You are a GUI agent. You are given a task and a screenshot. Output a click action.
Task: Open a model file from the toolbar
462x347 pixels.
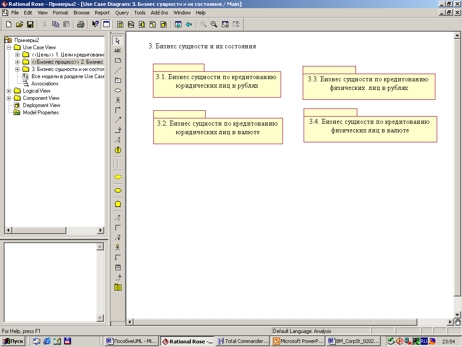point(19,24)
